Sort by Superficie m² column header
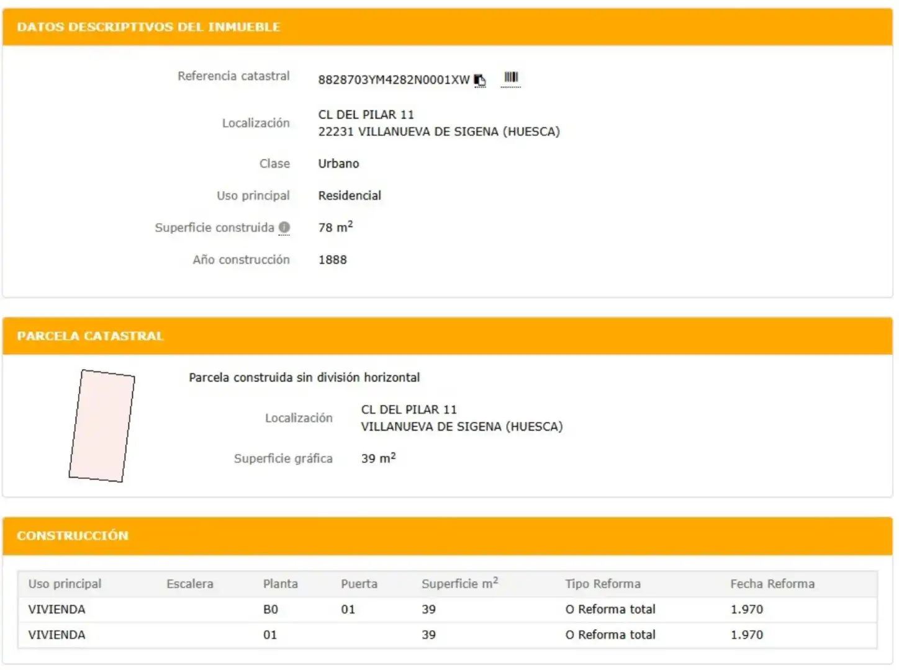 click(x=460, y=583)
